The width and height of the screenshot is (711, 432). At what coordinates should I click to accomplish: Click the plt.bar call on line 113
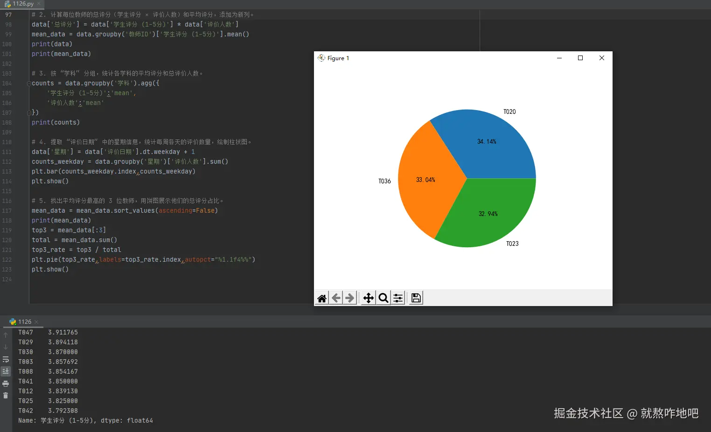point(113,172)
